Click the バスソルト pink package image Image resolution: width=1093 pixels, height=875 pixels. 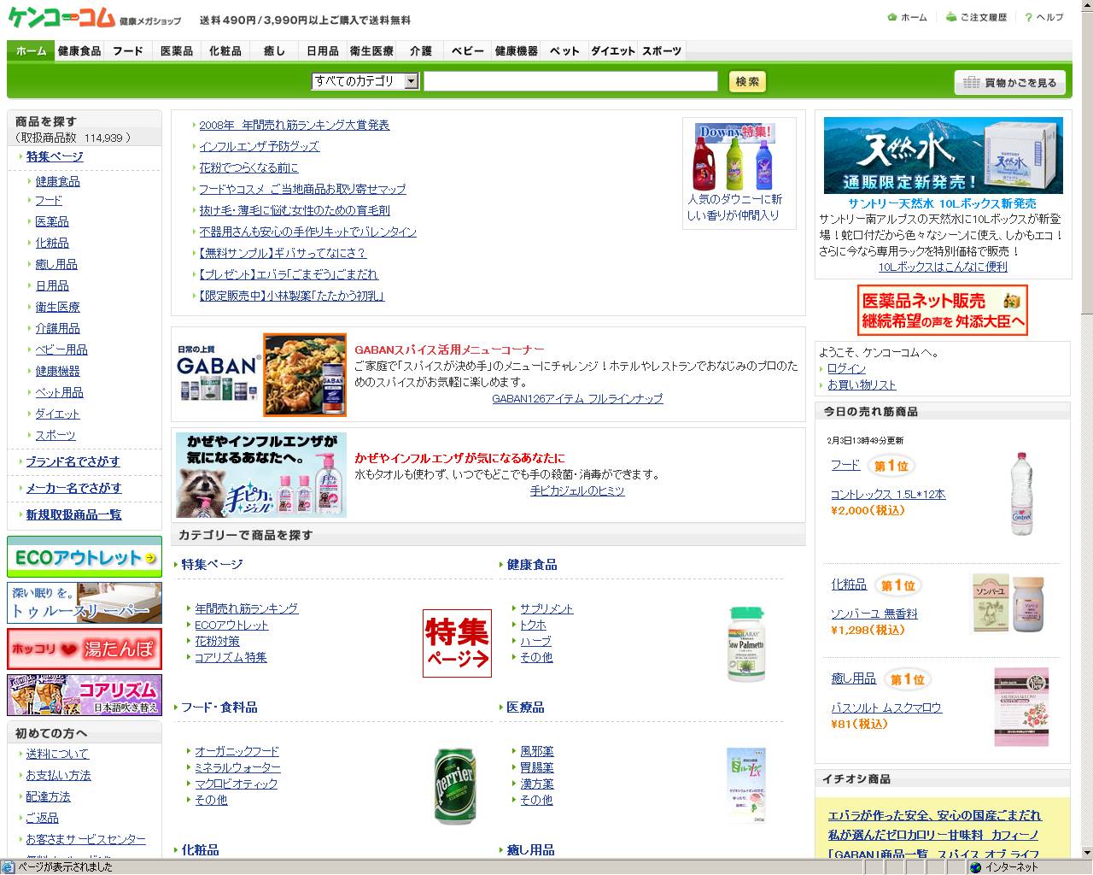pos(1020,707)
